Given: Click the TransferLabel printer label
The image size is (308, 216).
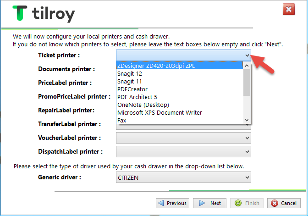Looking at the screenshot, I should pyautogui.click(x=69, y=124).
